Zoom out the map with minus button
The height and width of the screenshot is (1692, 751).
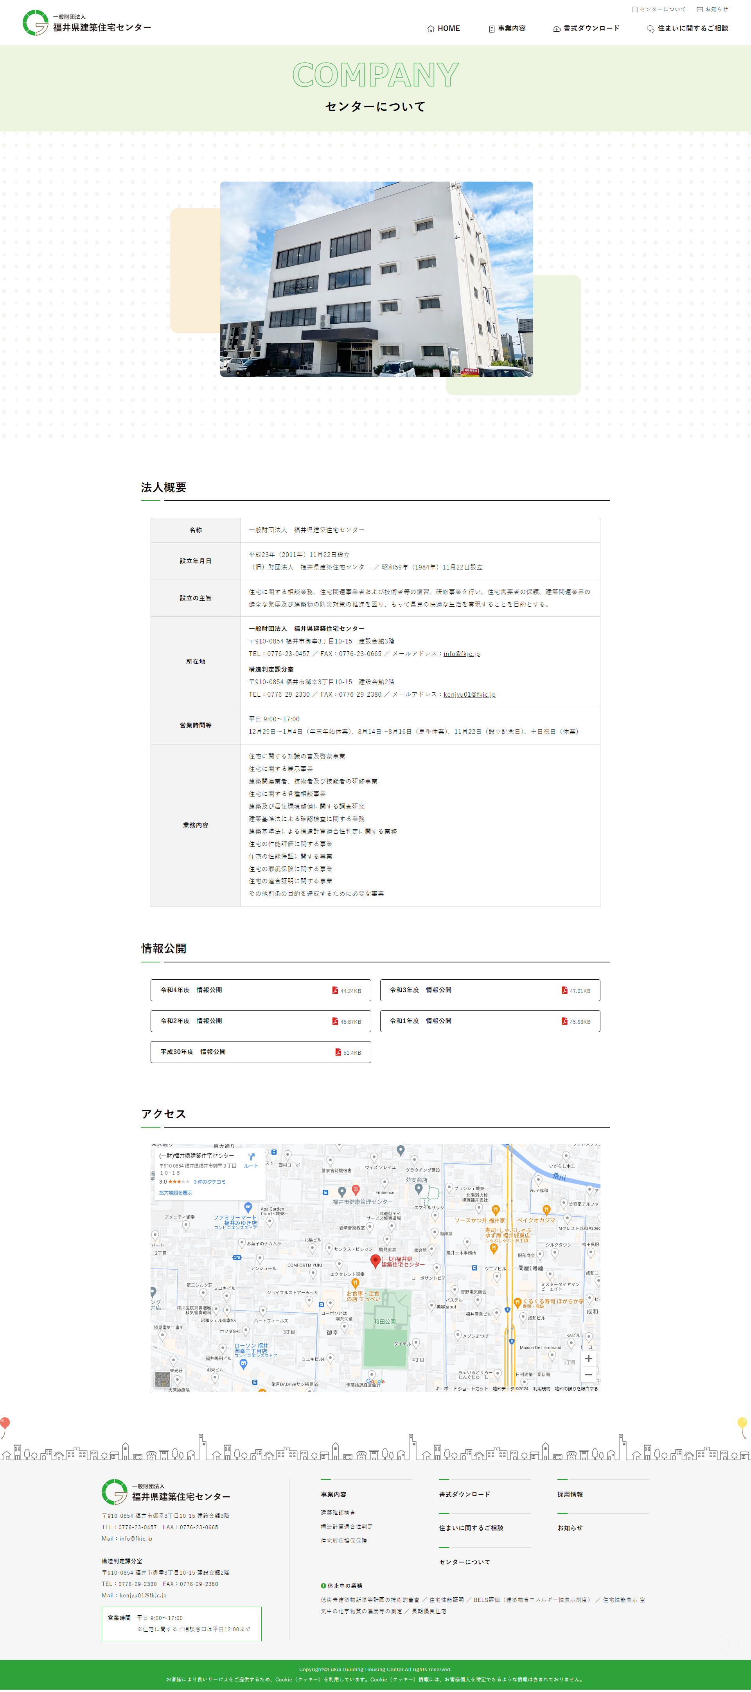(x=588, y=1374)
